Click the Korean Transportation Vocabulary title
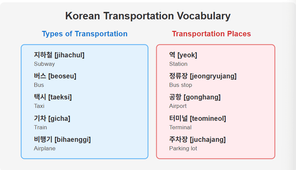Viewport: 296px width, 170px height. 148,16
